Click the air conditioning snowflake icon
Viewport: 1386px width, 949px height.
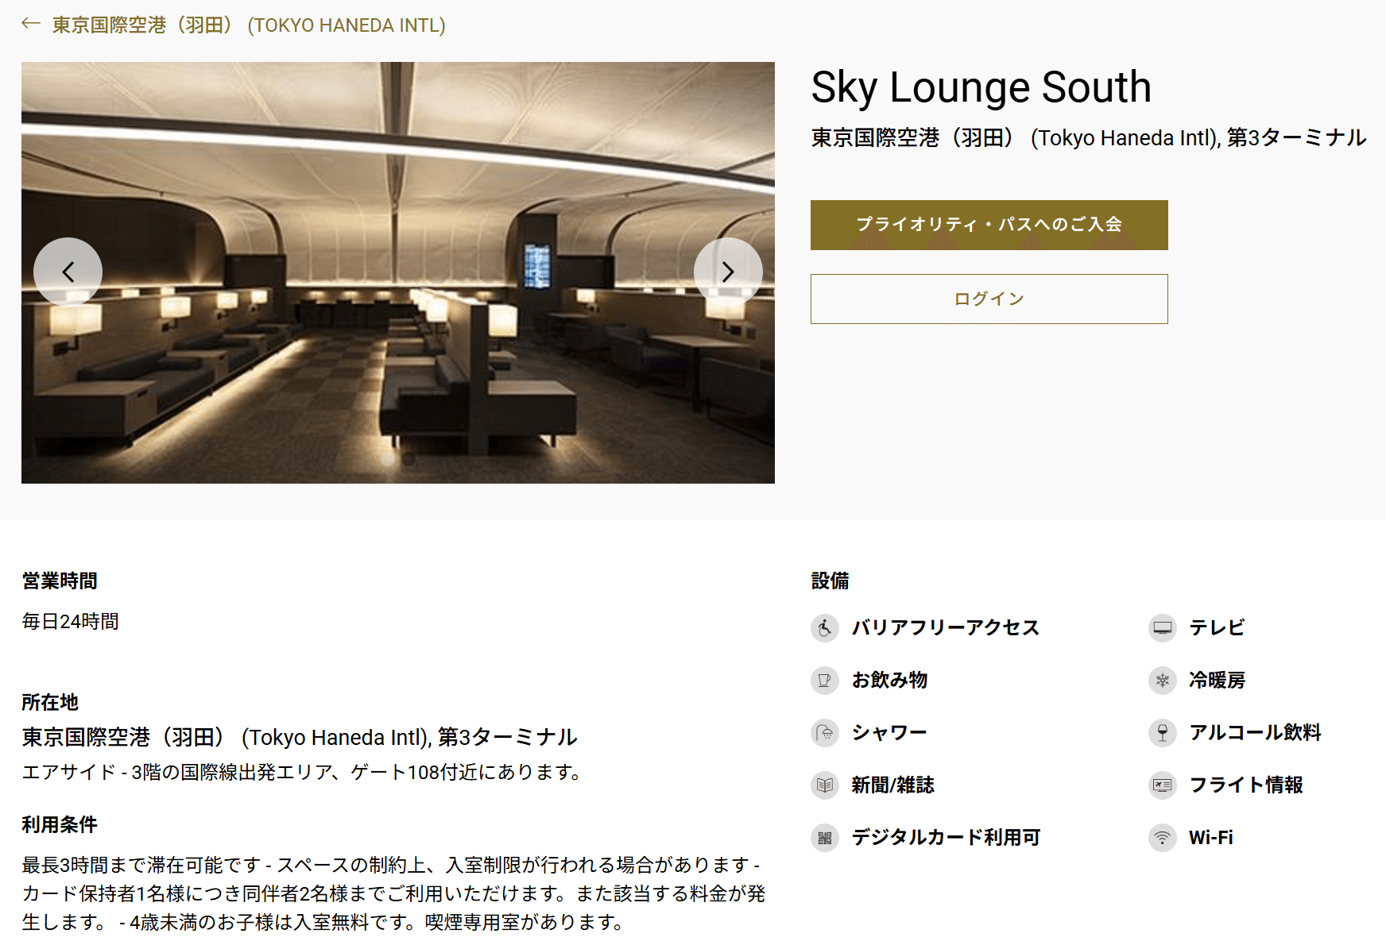coord(1163,680)
